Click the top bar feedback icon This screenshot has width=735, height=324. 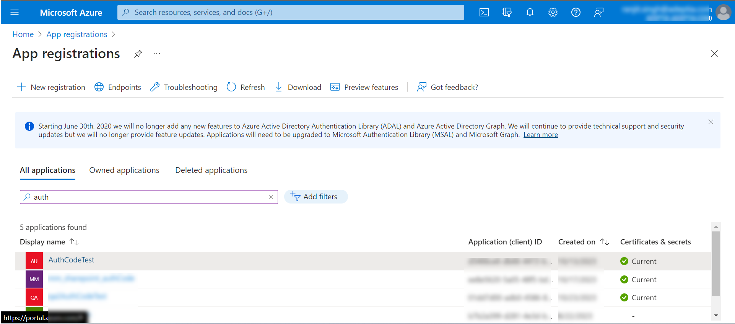tap(598, 12)
